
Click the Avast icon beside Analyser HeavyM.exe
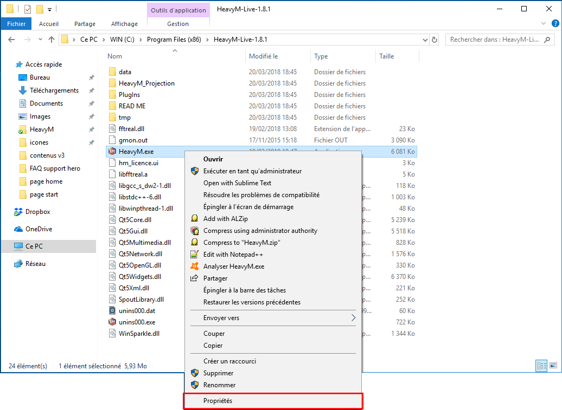click(194, 266)
